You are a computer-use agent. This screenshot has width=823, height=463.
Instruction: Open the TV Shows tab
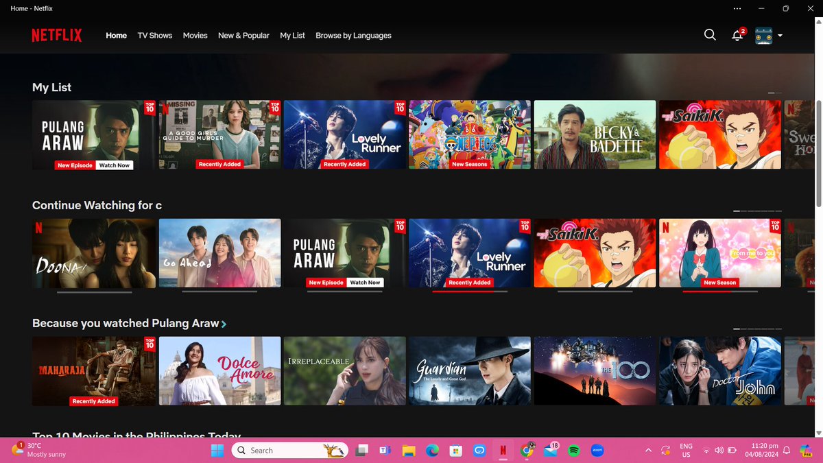coord(155,36)
